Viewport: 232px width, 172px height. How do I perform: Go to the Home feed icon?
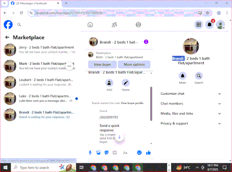90,25
